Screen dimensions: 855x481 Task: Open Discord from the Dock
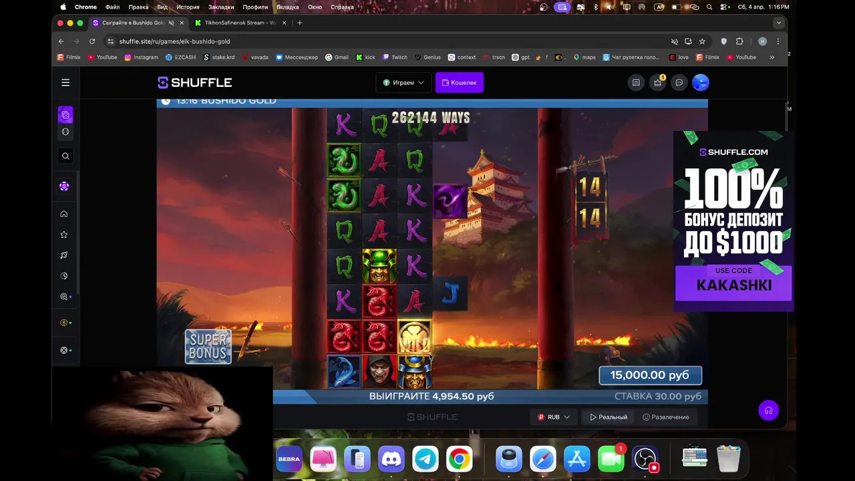coord(391,459)
